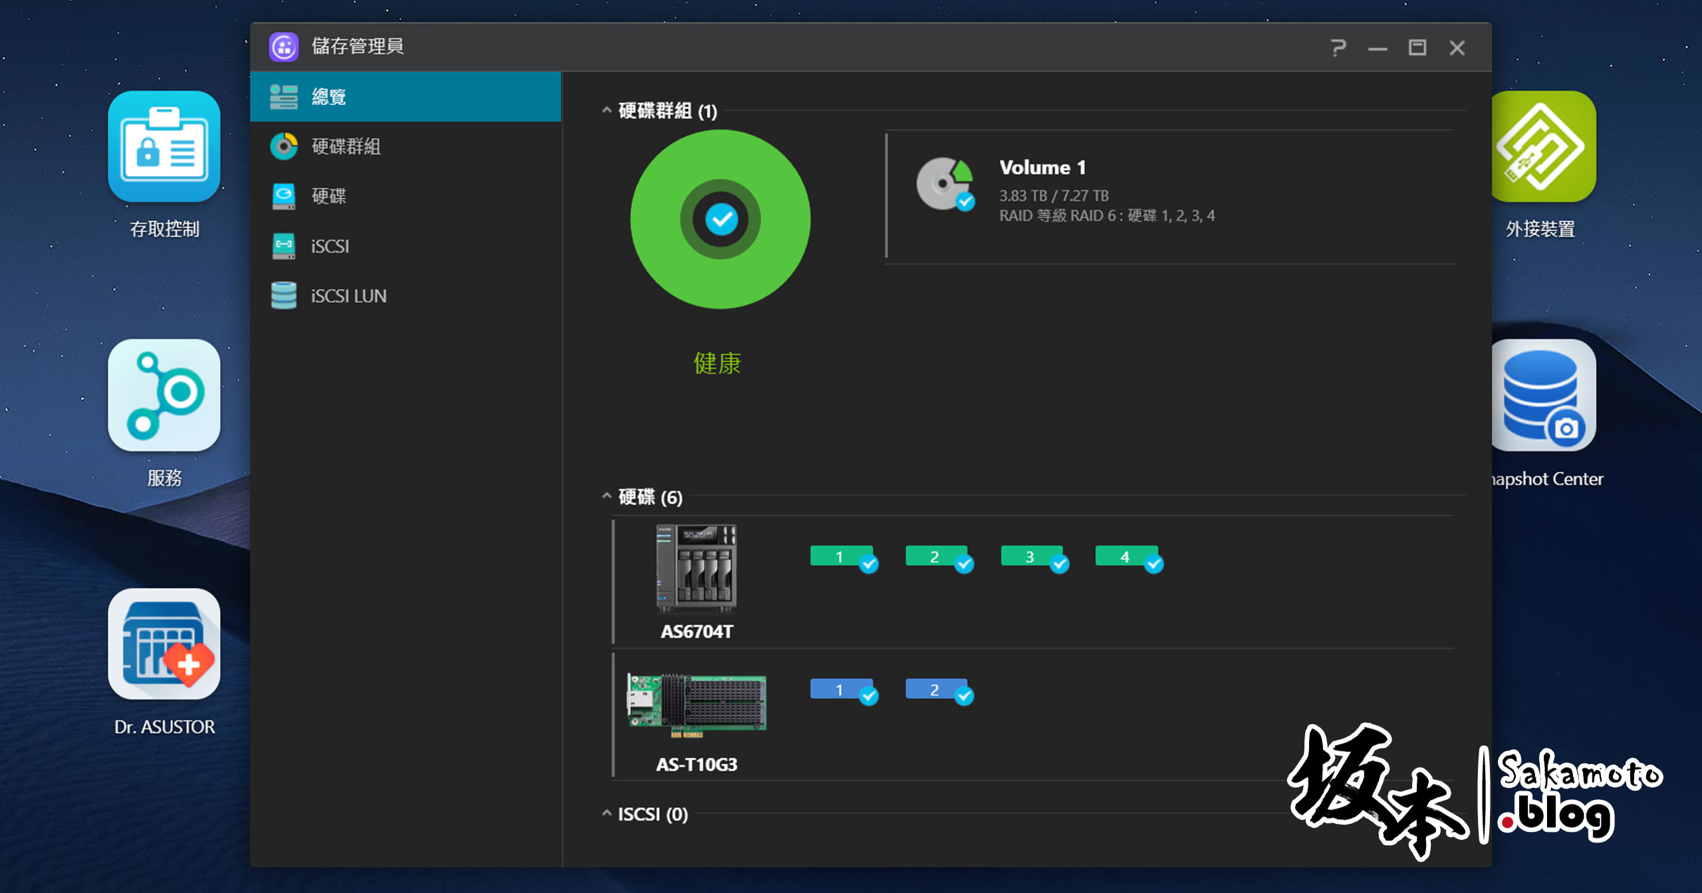Select 硬碟群組 in the sidebar
1702x893 pixels.
click(x=346, y=146)
